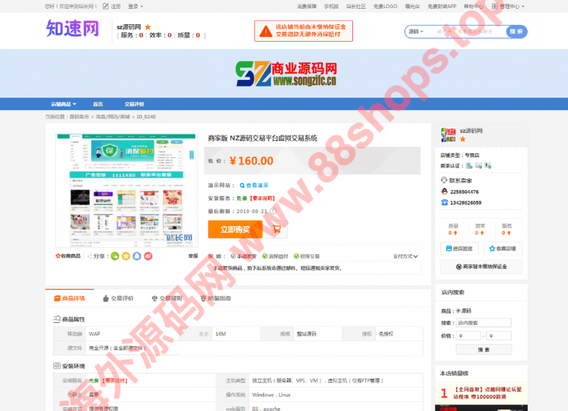Click the 联系卖家 headset icon
Image resolution: width=568 pixels, height=411 pixels.
click(444, 181)
